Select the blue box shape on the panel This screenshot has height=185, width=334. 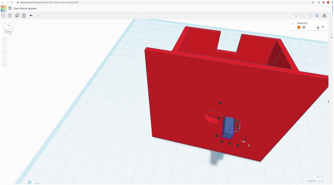[x=228, y=127]
